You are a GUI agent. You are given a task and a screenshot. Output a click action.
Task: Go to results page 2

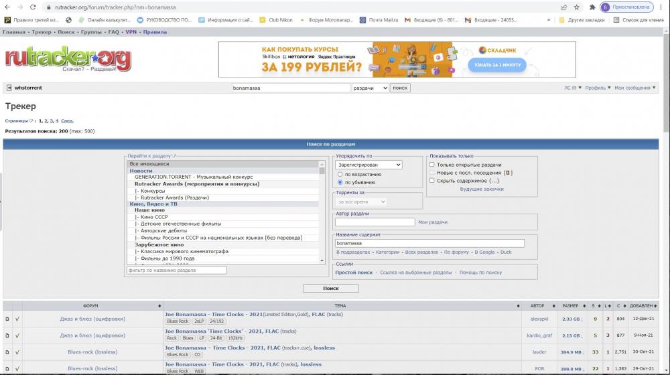coord(46,121)
